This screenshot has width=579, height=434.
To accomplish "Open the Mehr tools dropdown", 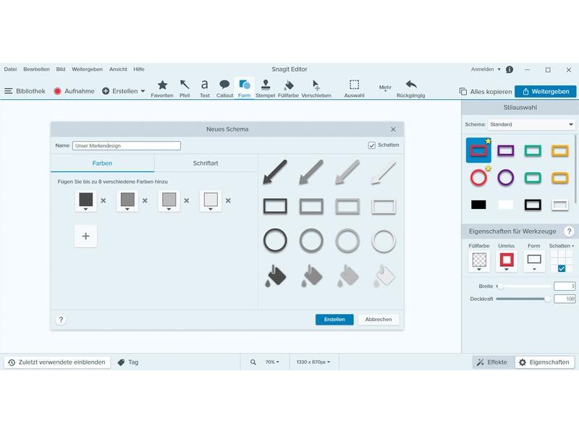I will point(385,88).
